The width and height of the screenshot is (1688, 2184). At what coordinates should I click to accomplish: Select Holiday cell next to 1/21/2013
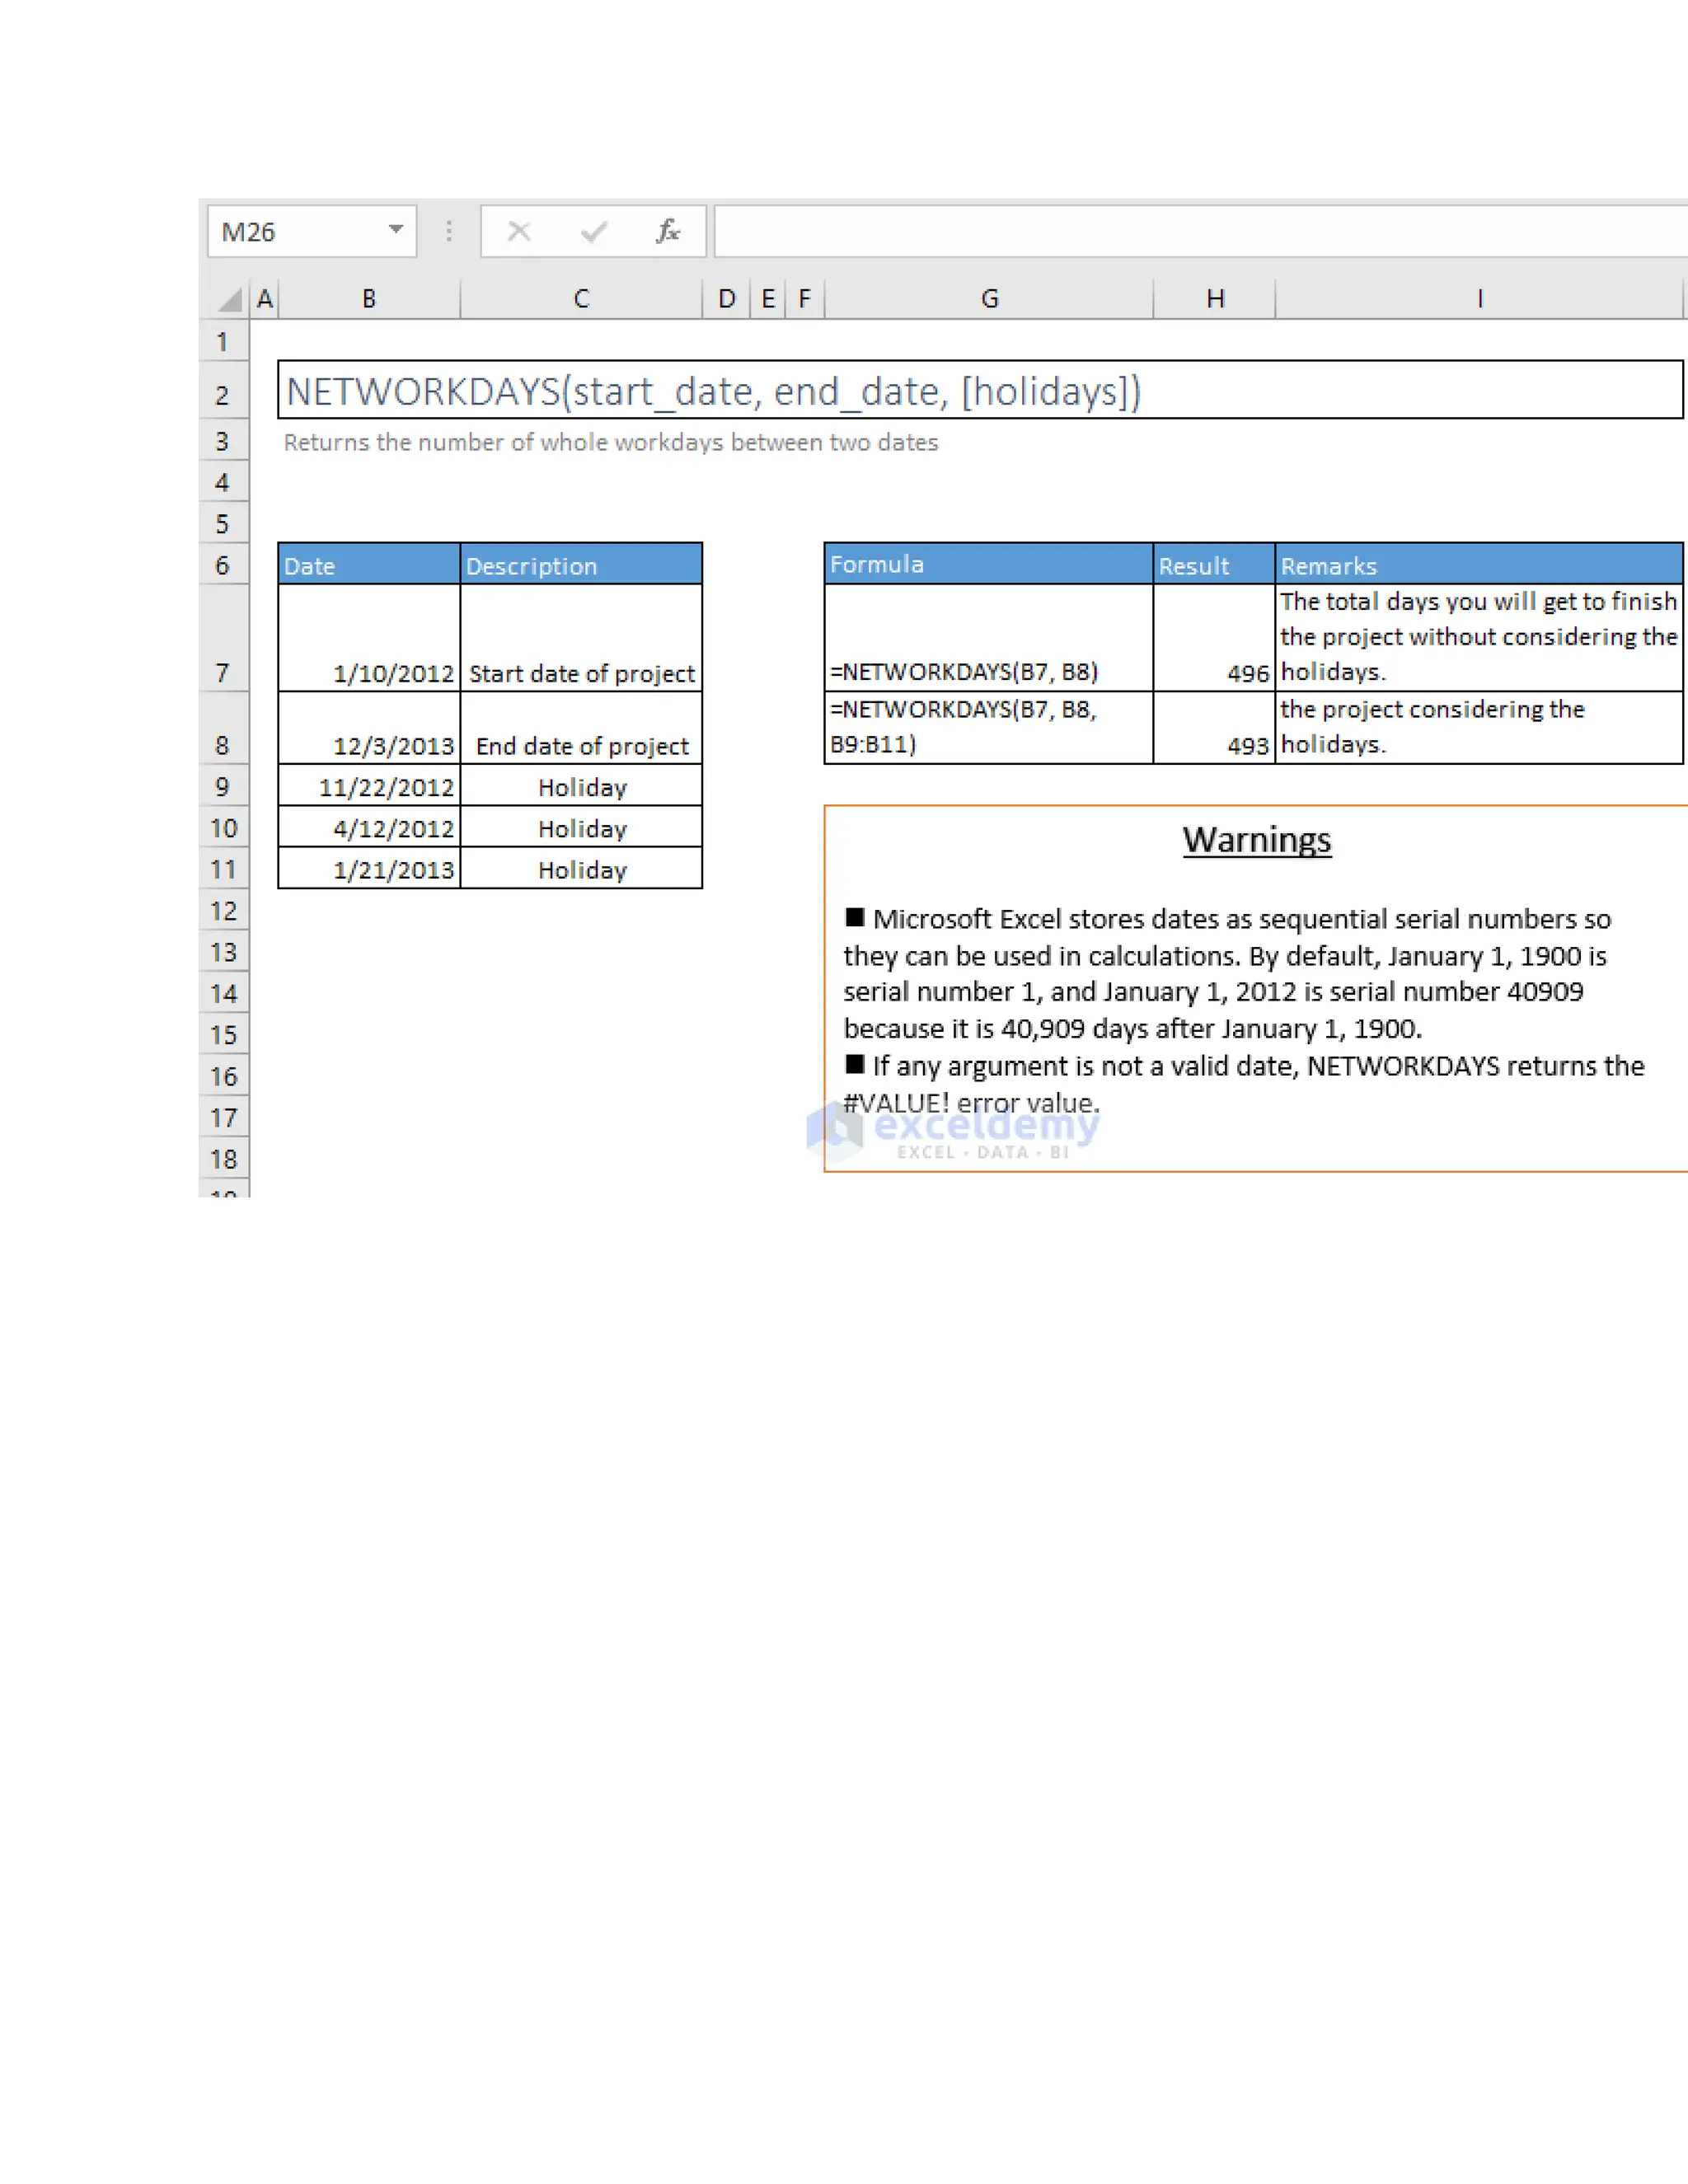[x=581, y=869]
